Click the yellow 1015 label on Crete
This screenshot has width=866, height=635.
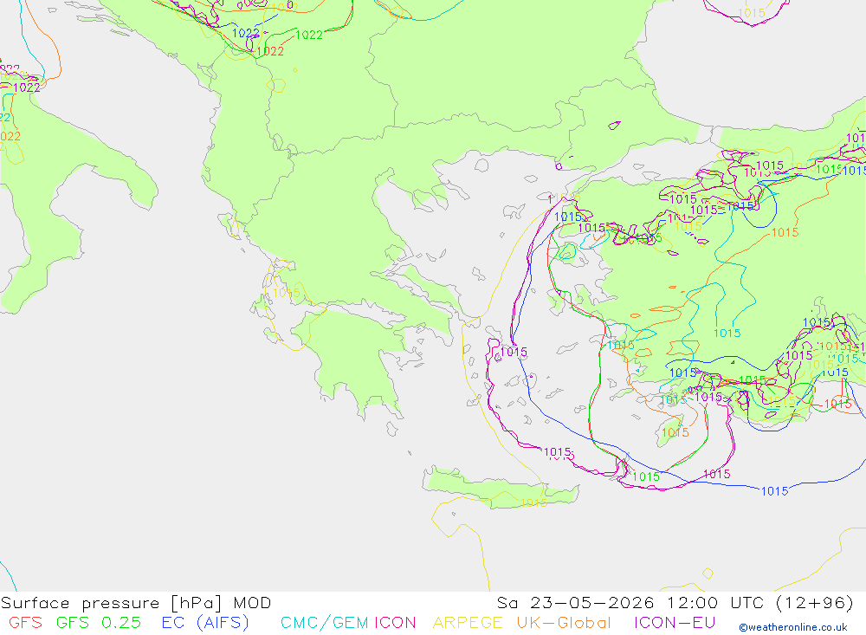tap(533, 502)
